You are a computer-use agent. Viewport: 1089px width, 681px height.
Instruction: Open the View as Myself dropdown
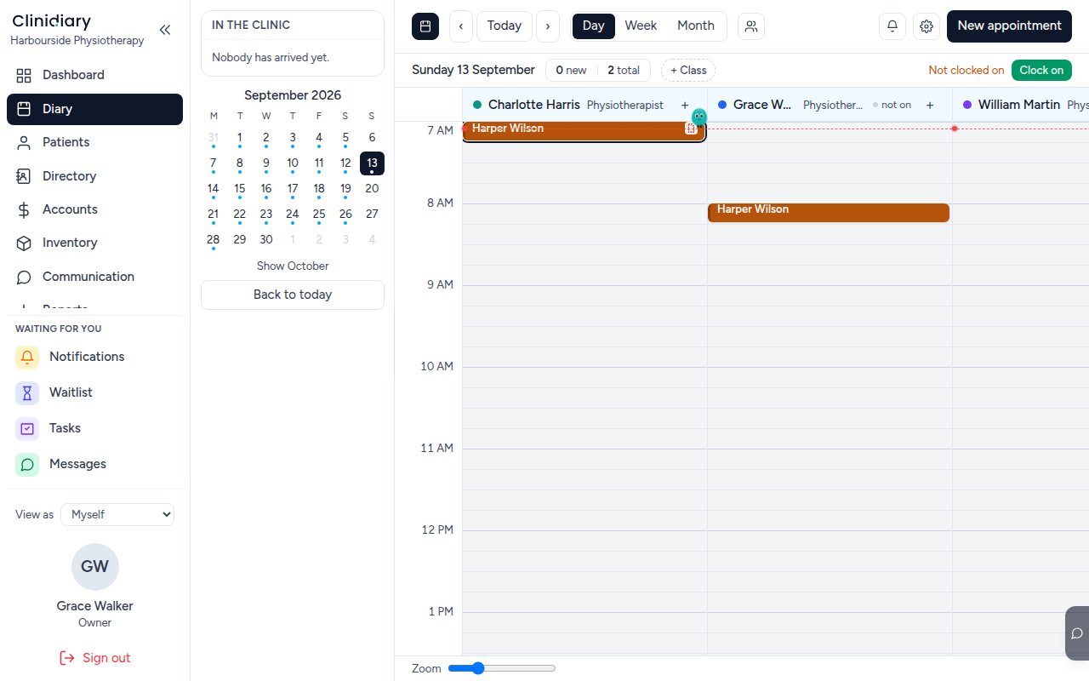click(x=117, y=514)
